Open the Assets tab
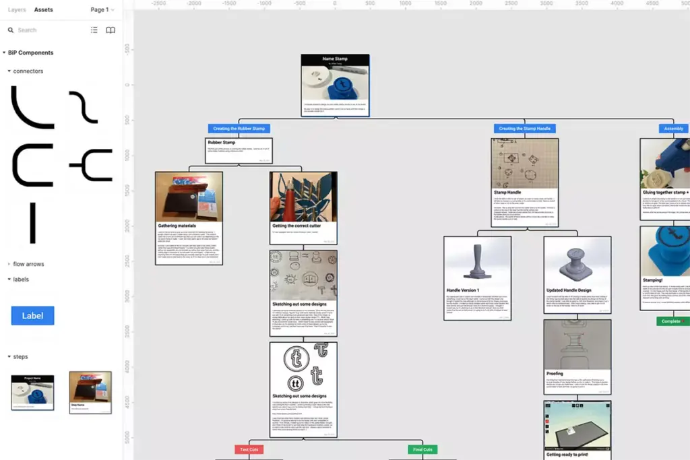690x460 pixels. (x=43, y=10)
